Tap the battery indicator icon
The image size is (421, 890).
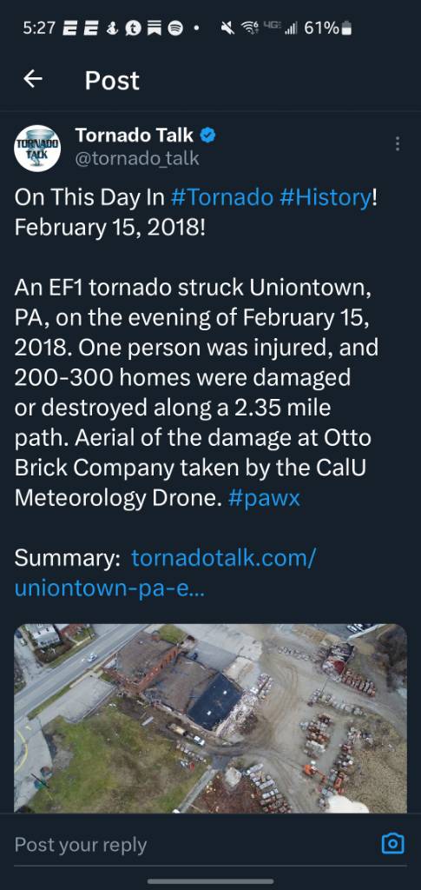pyautogui.click(x=347, y=28)
